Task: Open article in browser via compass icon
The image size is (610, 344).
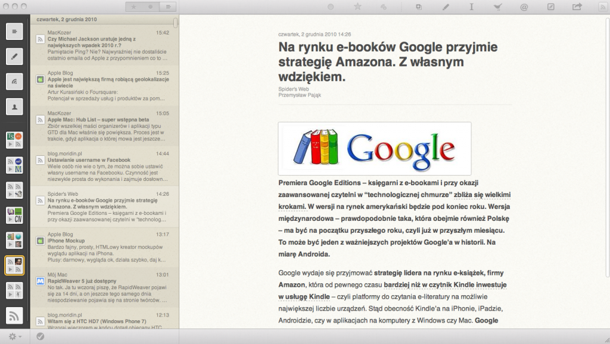Action: tap(551, 7)
